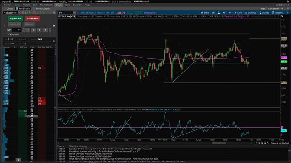Switch to the Charts sub-tab
Image resolution: width=291 pixels, height=163 pixels.
[9, 9]
